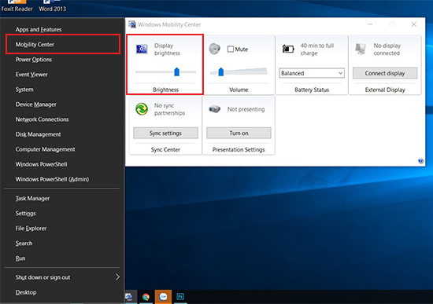Open Settings from the menu
Image resolution: width=433 pixels, height=304 pixels.
pyautogui.click(x=25, y=214)
